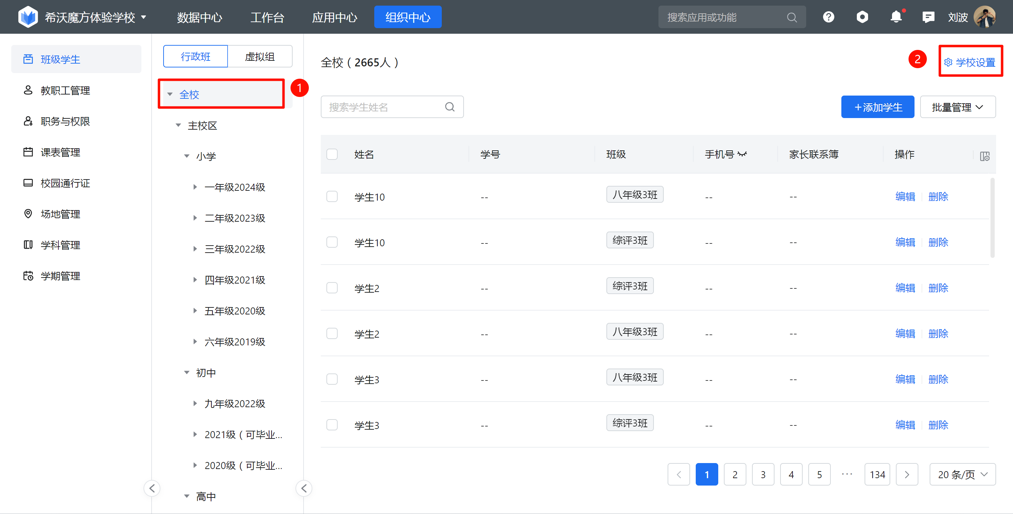Click the 职务与权限 icon
Screen dimensions: 1013x514
[x=28, y=121]
